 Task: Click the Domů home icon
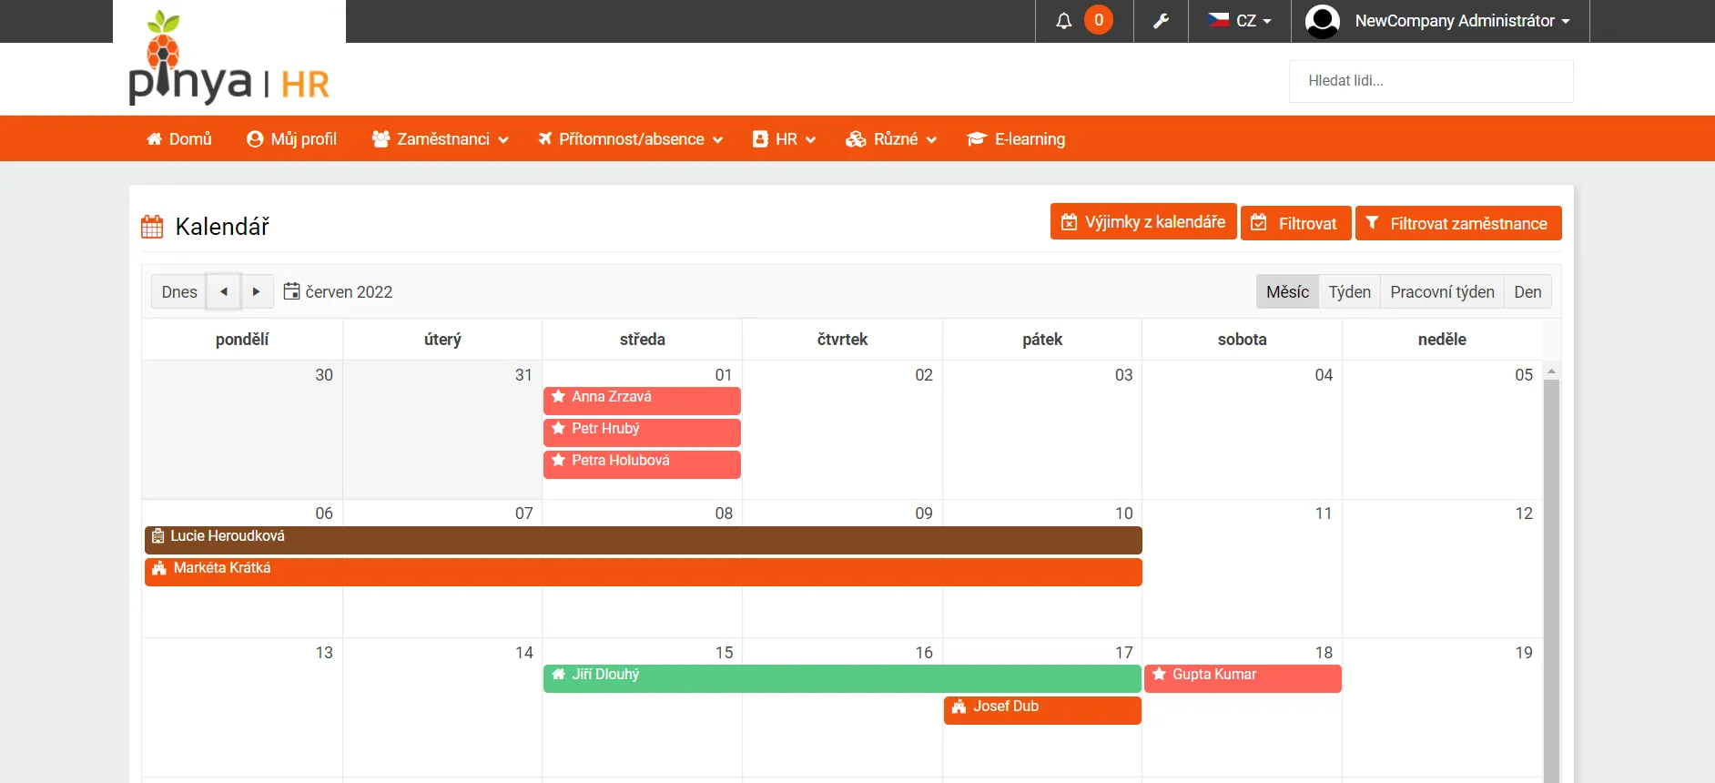click(x=155, y=138)
